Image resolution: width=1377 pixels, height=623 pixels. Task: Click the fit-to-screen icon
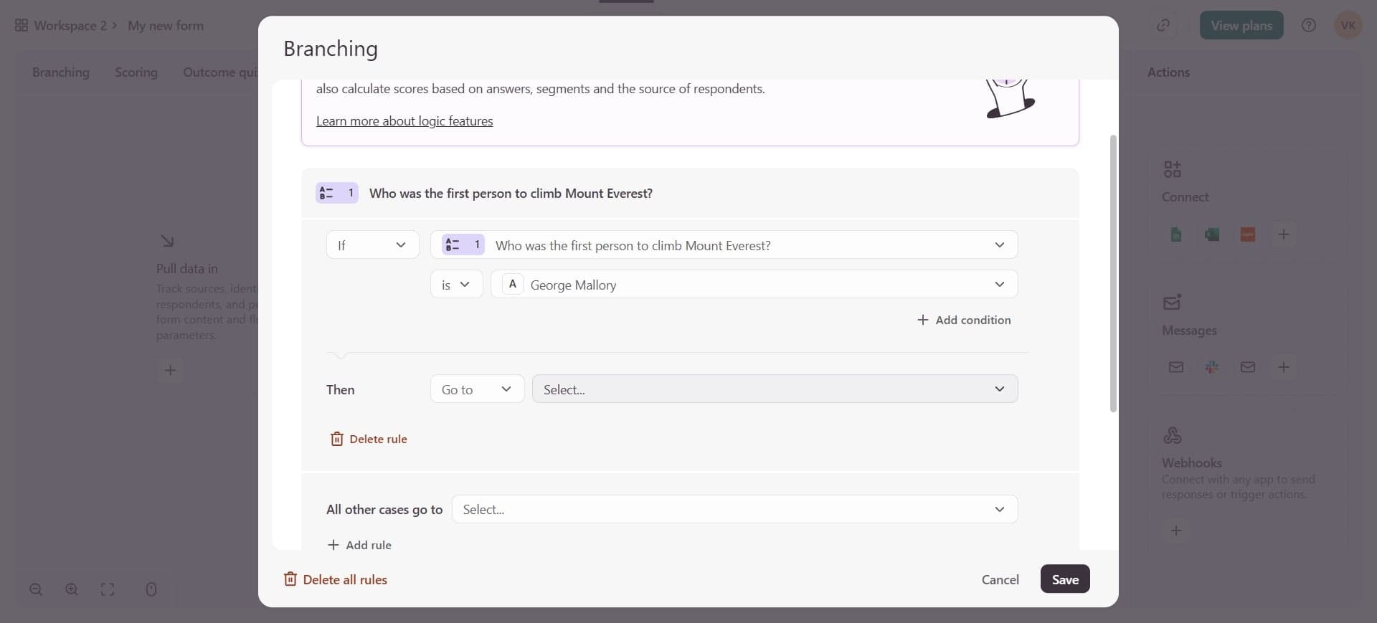coord(108,589)
